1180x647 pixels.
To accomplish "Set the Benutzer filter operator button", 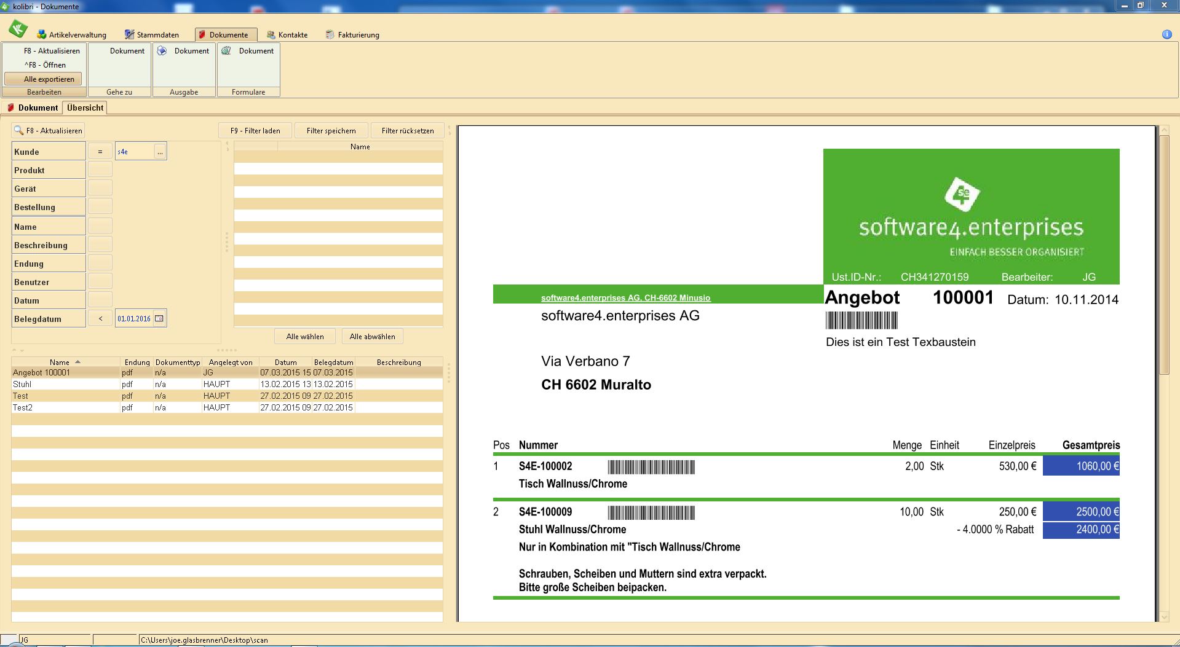I will [x=100, y=281].
